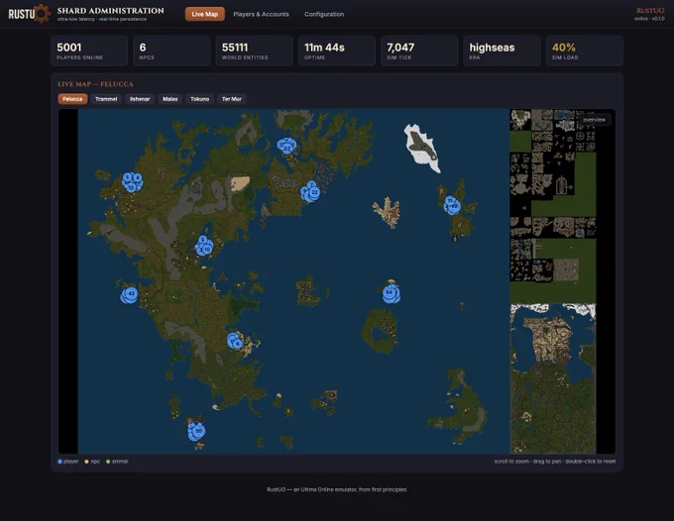
Task: Go to Players & Accounts
Action: click(x=261, y=14)
